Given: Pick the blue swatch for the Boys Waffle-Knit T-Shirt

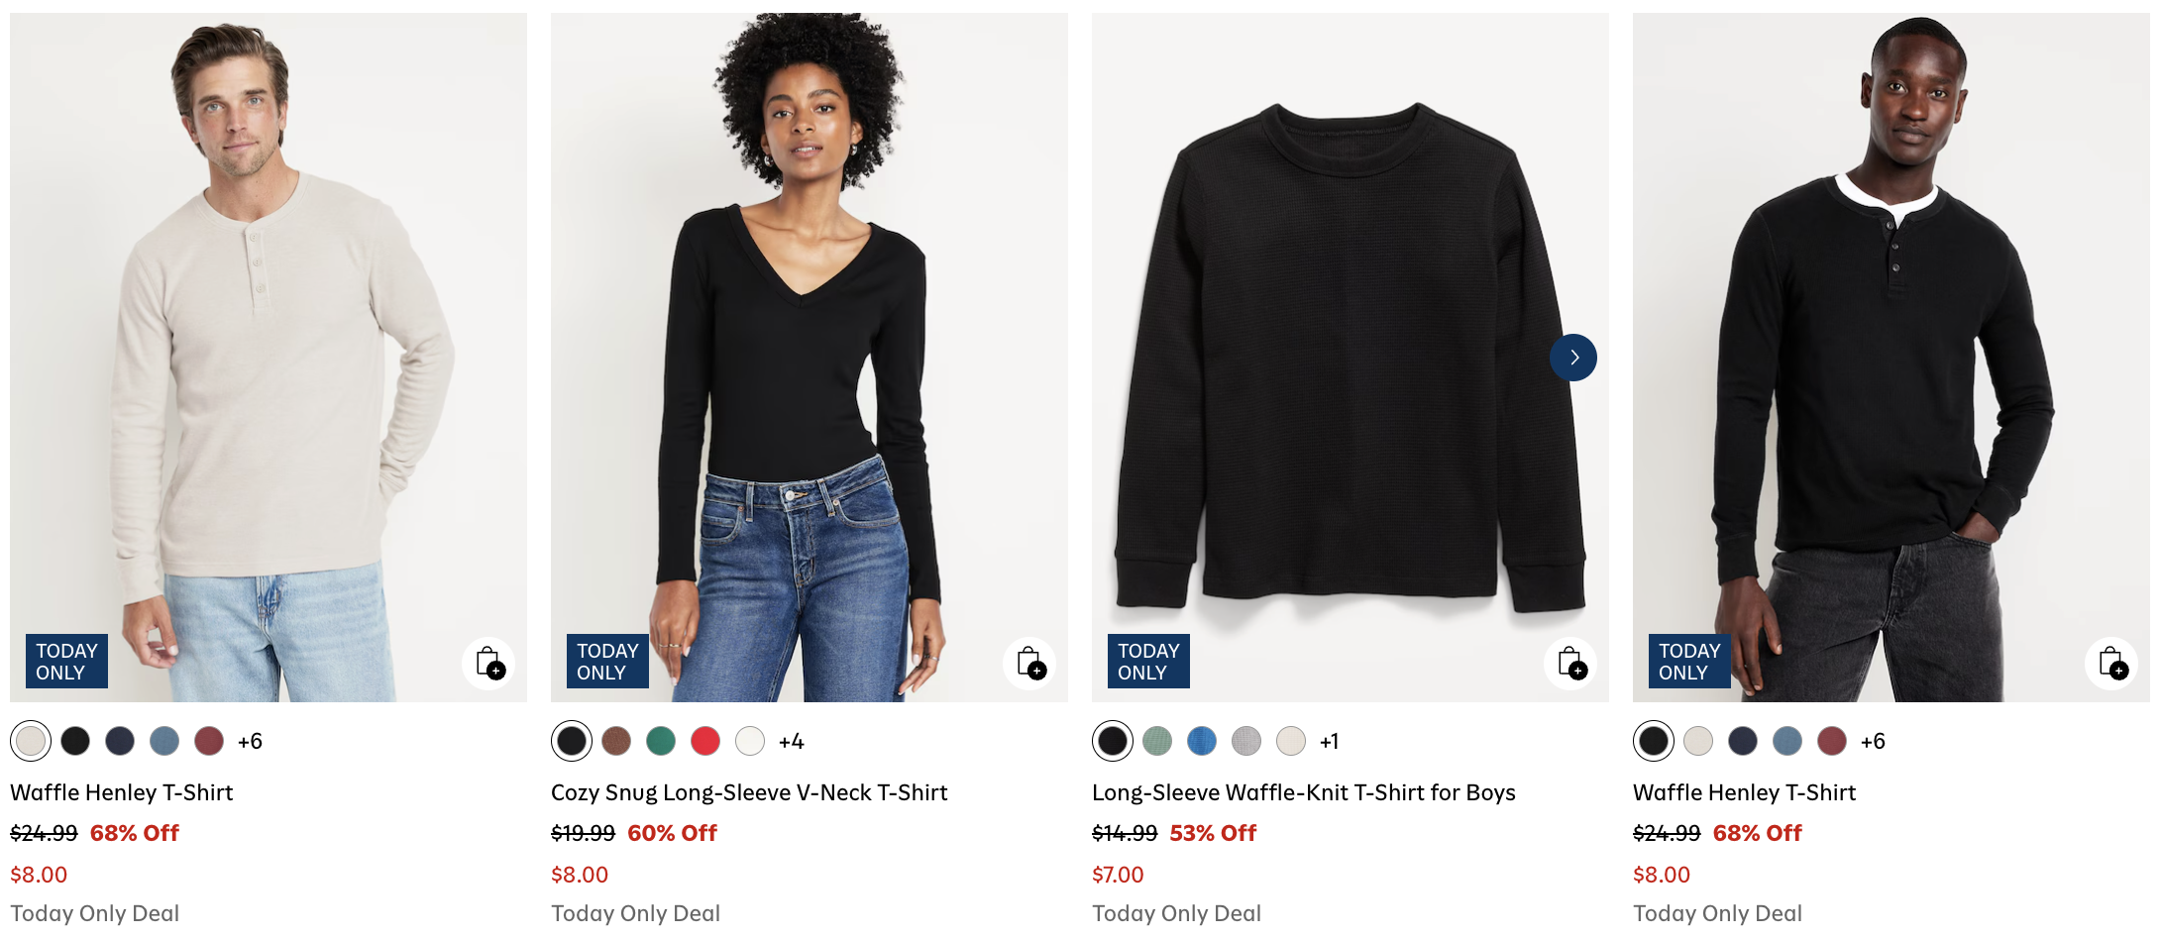Looking at the screenshot, I should click(1202, 741).
